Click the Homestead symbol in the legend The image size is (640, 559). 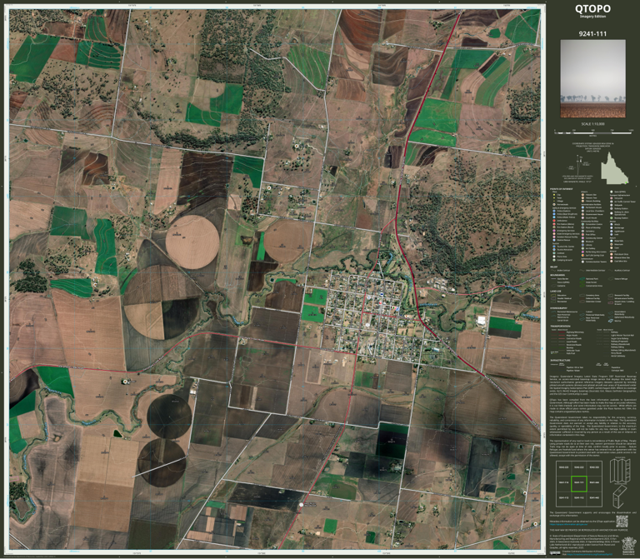(x=554, y=204)
